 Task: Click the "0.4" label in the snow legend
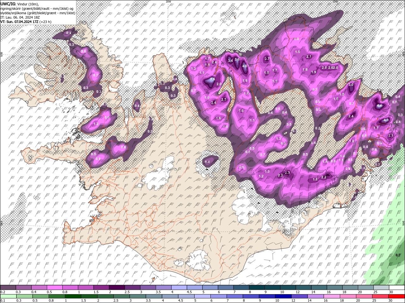(34, 292)
